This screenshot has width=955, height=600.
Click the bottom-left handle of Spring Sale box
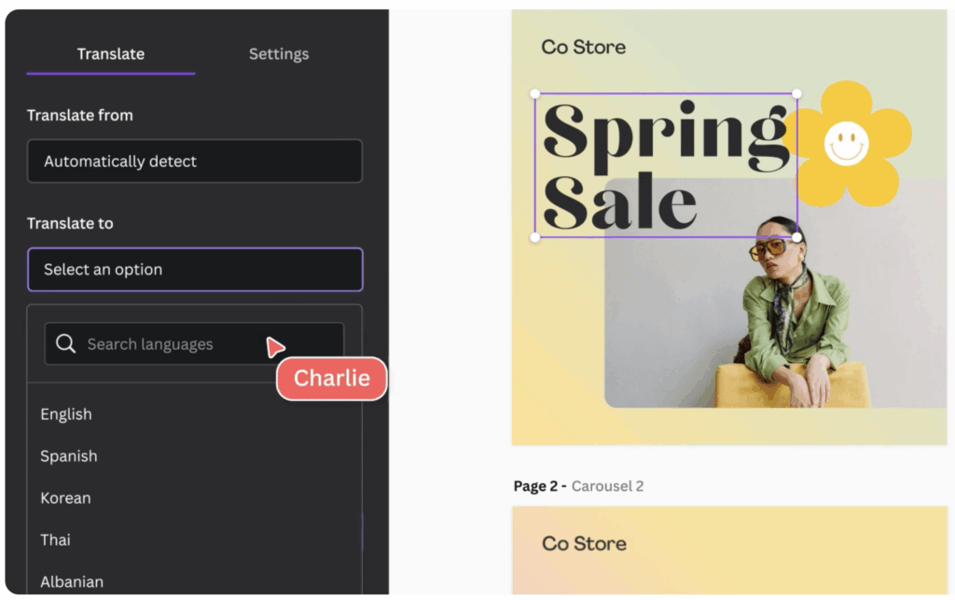tap(534, 237)
